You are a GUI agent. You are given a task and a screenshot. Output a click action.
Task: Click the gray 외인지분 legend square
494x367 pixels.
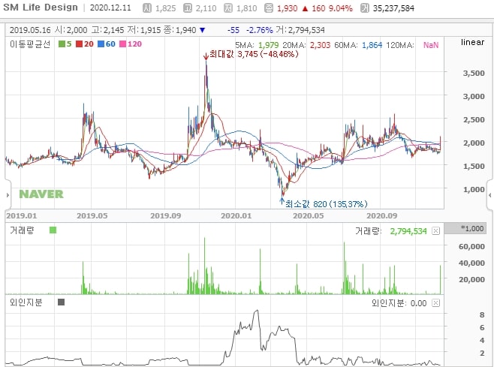[x=61, y=302]
